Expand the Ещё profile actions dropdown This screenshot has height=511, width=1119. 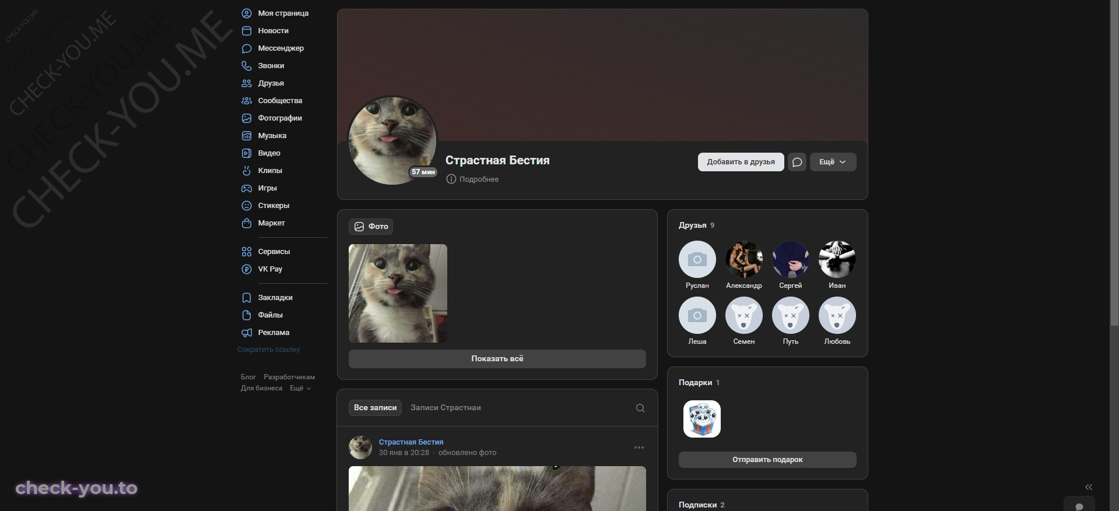833,162
